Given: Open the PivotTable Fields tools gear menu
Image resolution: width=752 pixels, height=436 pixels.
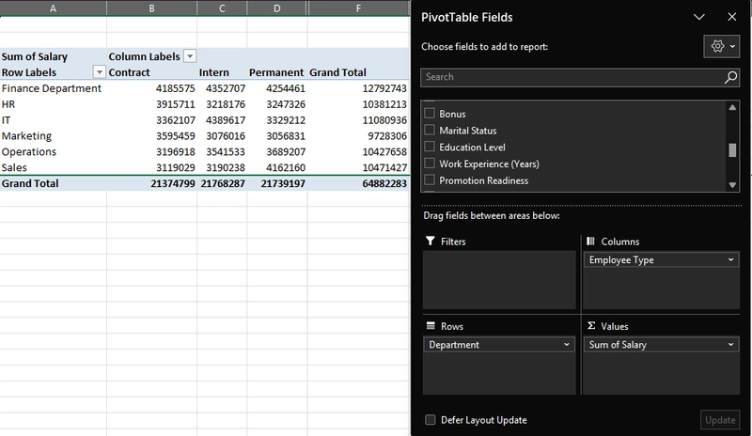Looking at the screenshot, I should coord(722,47).
